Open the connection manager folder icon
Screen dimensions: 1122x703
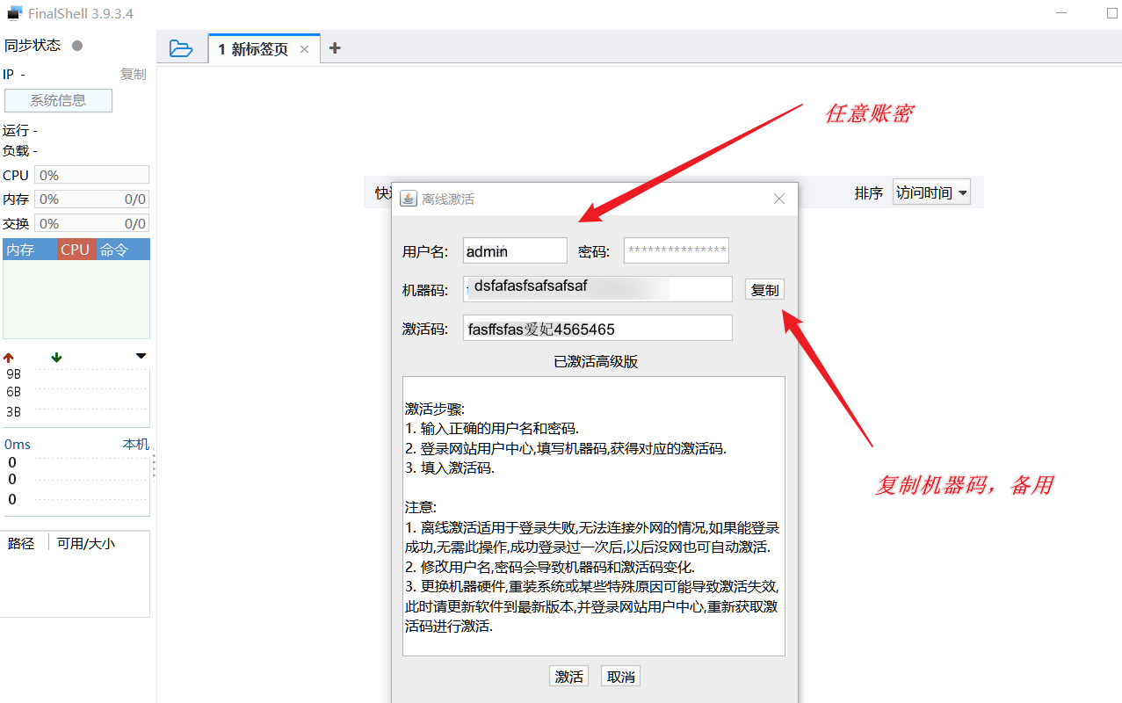click(180, 49)
